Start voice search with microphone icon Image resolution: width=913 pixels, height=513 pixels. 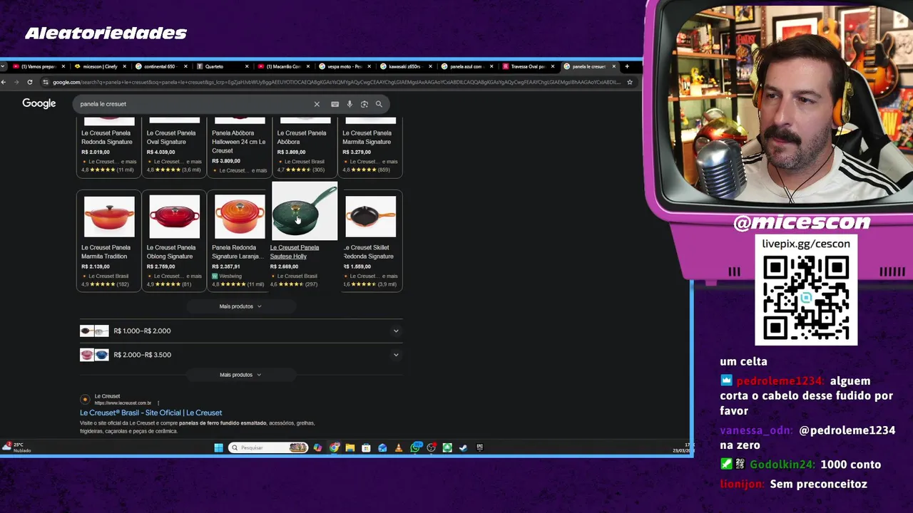350,104
